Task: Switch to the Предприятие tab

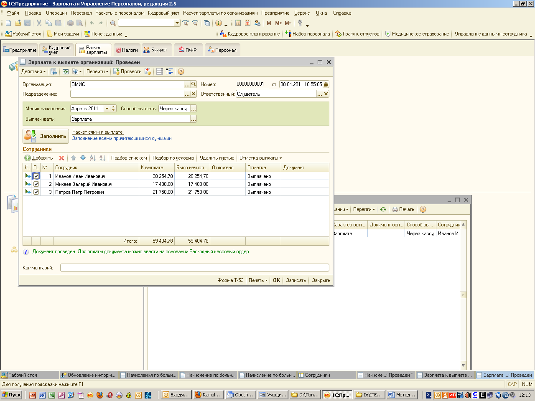Action: (20, 50)
